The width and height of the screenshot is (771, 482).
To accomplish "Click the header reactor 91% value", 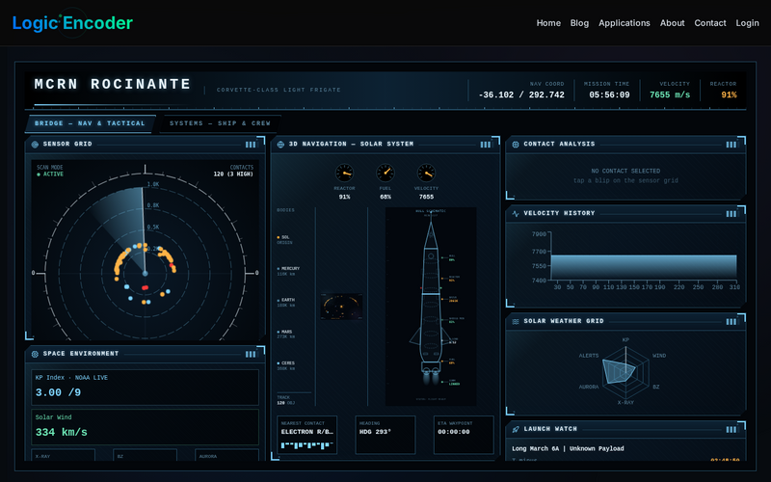I will click(x=729, y=94).
